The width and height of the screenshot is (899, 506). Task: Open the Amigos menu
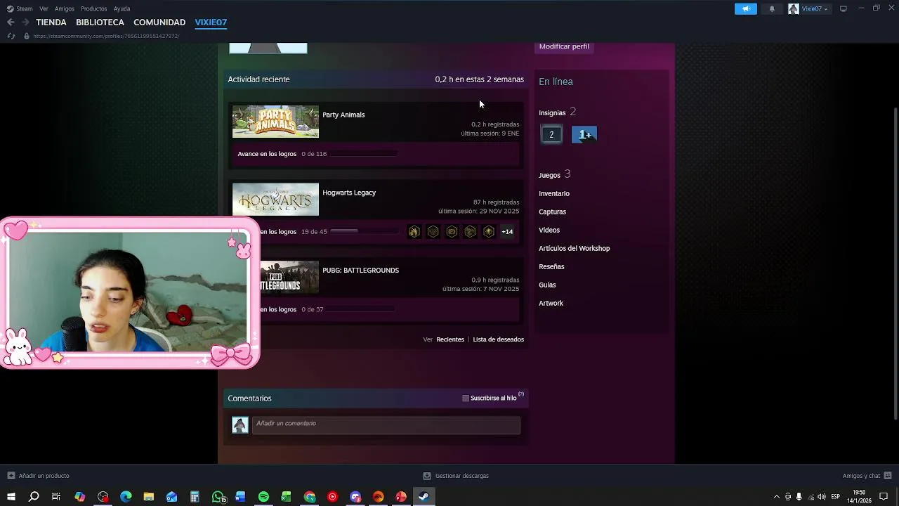tap(65, 8)
